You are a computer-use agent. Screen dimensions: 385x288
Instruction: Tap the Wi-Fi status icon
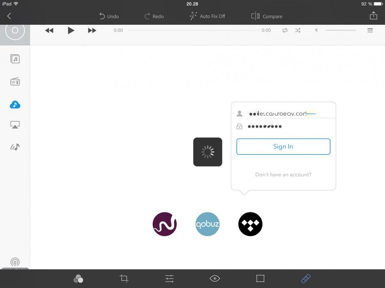[16, 4]
